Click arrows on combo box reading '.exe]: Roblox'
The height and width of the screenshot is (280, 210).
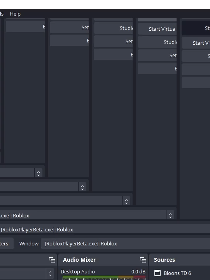pyautogui.click(x=170, y=215)
